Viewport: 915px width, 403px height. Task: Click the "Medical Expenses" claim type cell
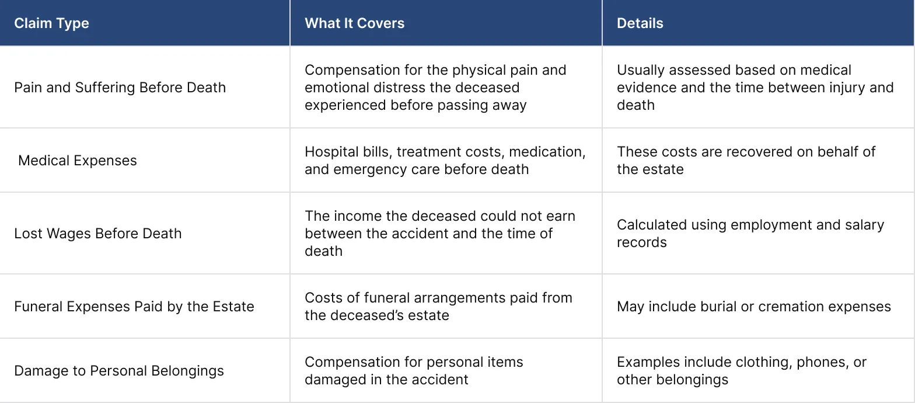pyautogui.click(x=78, y=161)
